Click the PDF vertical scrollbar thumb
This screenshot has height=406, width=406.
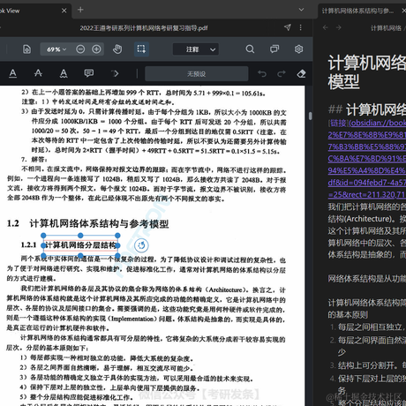click(x=310, y=116)
